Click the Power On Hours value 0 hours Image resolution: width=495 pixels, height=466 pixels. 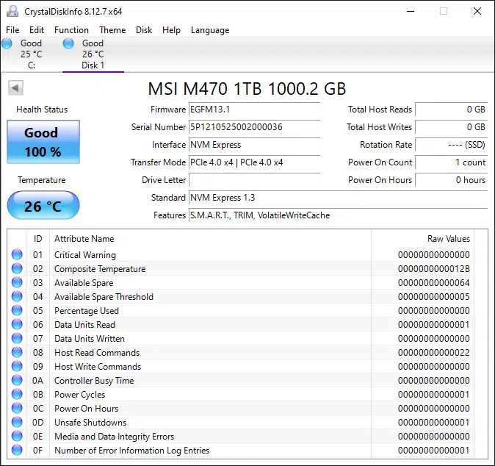452,180
